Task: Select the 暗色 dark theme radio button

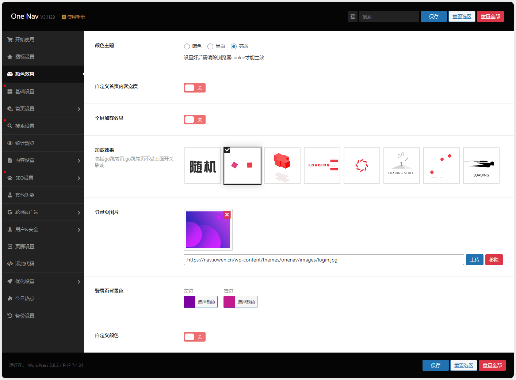Action: point(187,46)
